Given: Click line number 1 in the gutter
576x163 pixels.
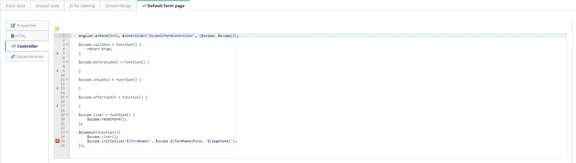Looking at the screenshot, I should point(63,36).
